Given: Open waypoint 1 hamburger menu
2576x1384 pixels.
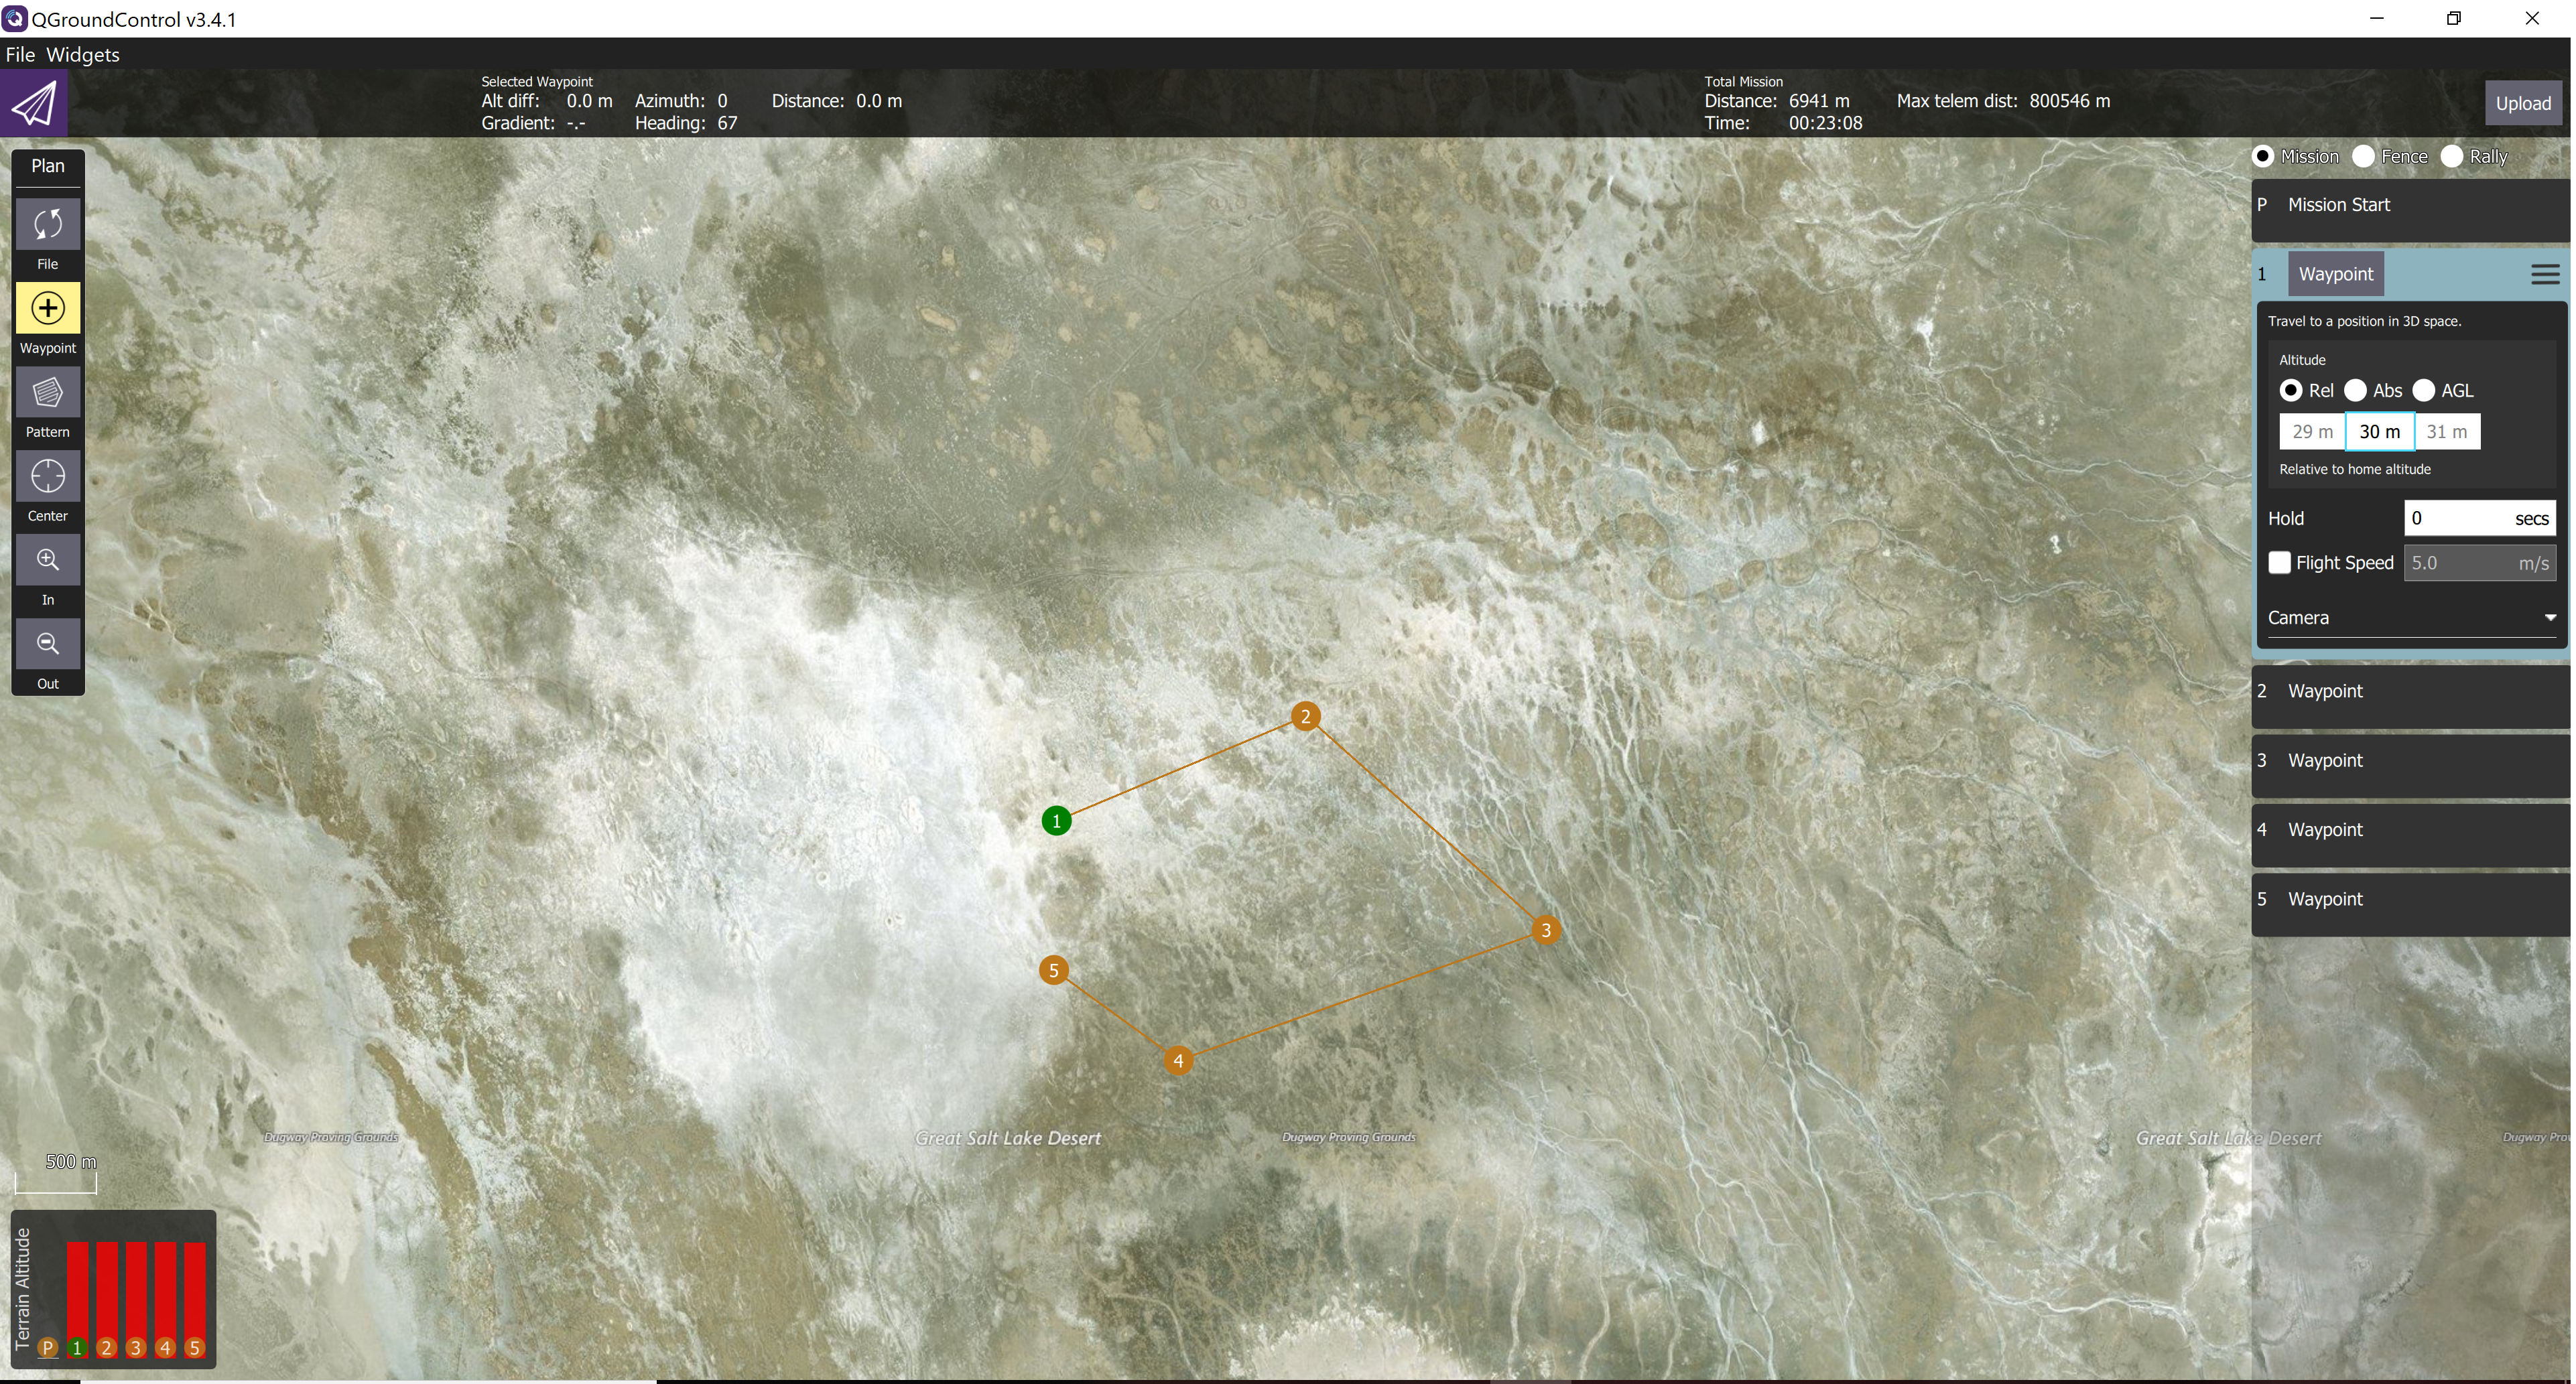Looking at the screenshot, I should tap(2546, 273).
